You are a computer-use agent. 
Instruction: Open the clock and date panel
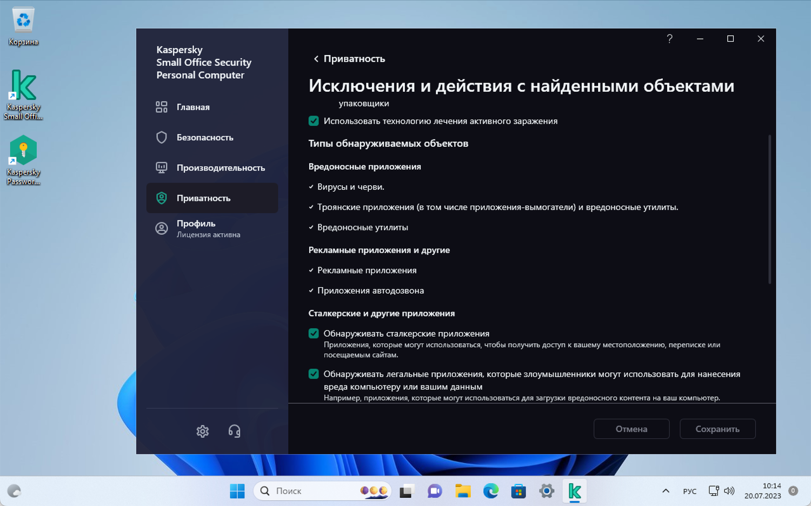tap(762, 491)
